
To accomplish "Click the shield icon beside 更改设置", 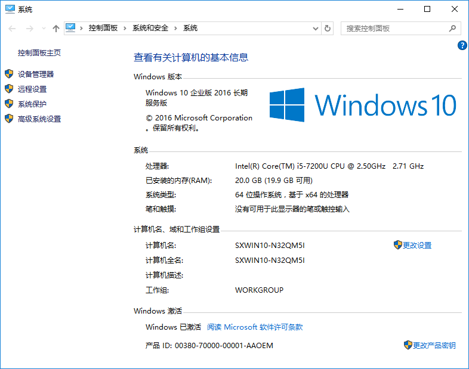I will tap(398, 245).
